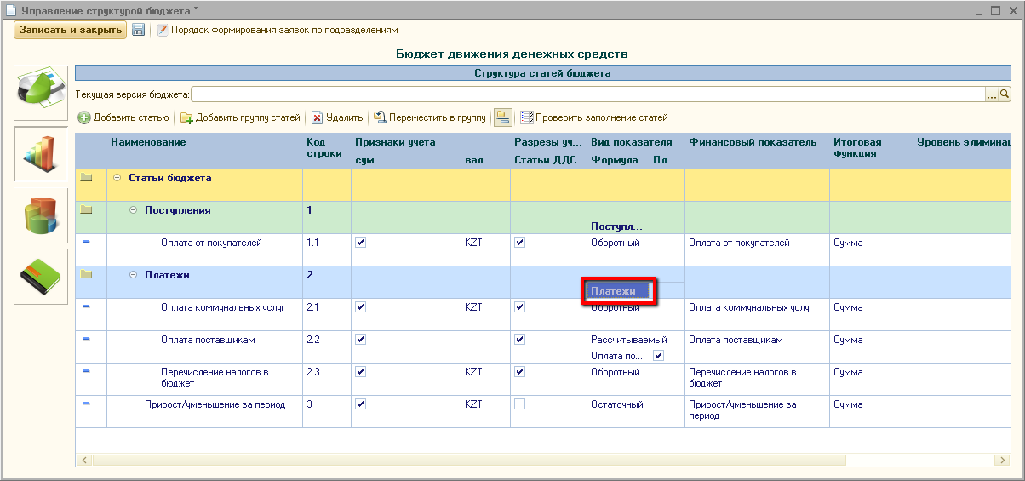Open the green book sidebar section
This screenshot has width=1025, height=481.
[x=40, y=276]
